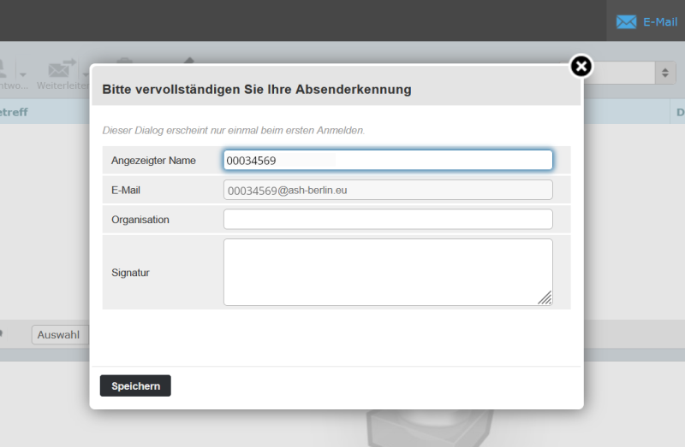The height and width of the screenshot is (447, 685).
Task: Click into the Organisation field
Action: (388, 220)
